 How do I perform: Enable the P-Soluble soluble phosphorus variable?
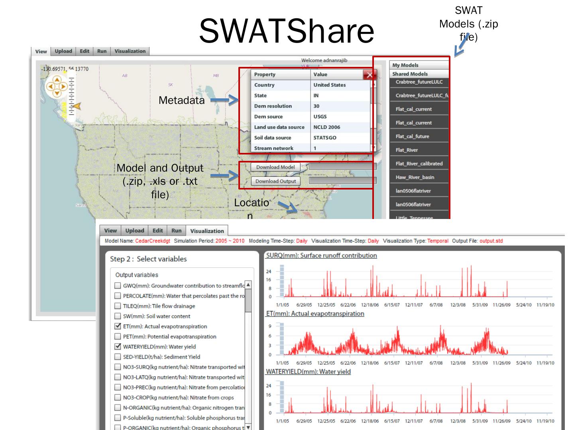118,418
